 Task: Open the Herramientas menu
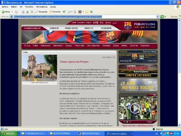click(42, 7)
